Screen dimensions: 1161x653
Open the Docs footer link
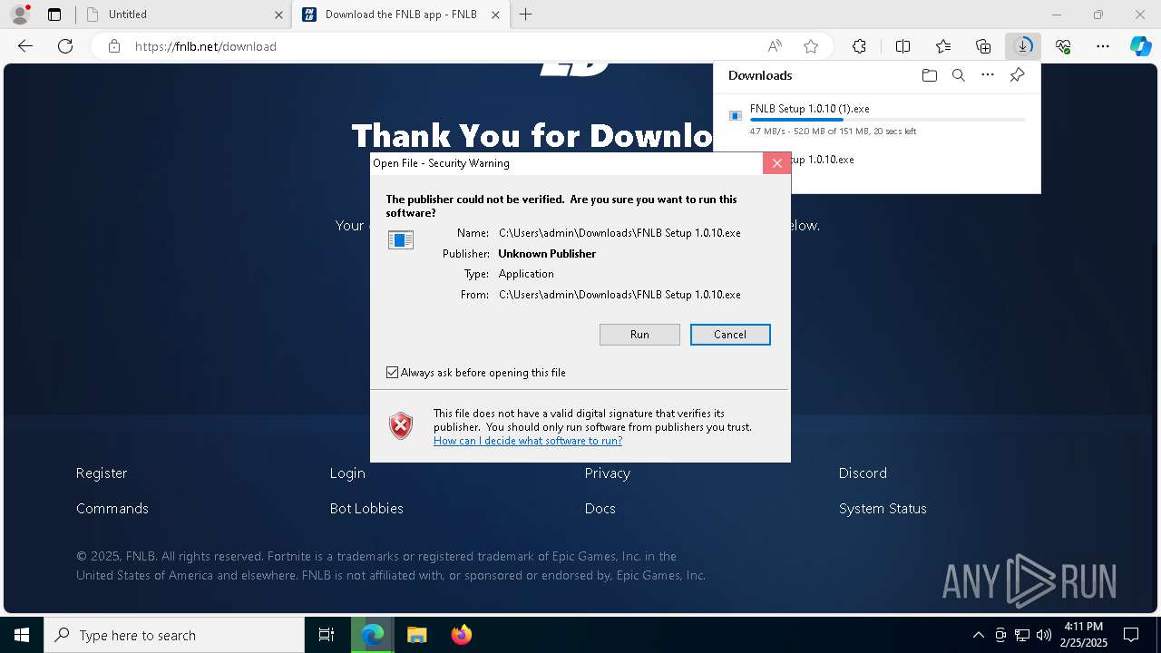pos(600,509)
